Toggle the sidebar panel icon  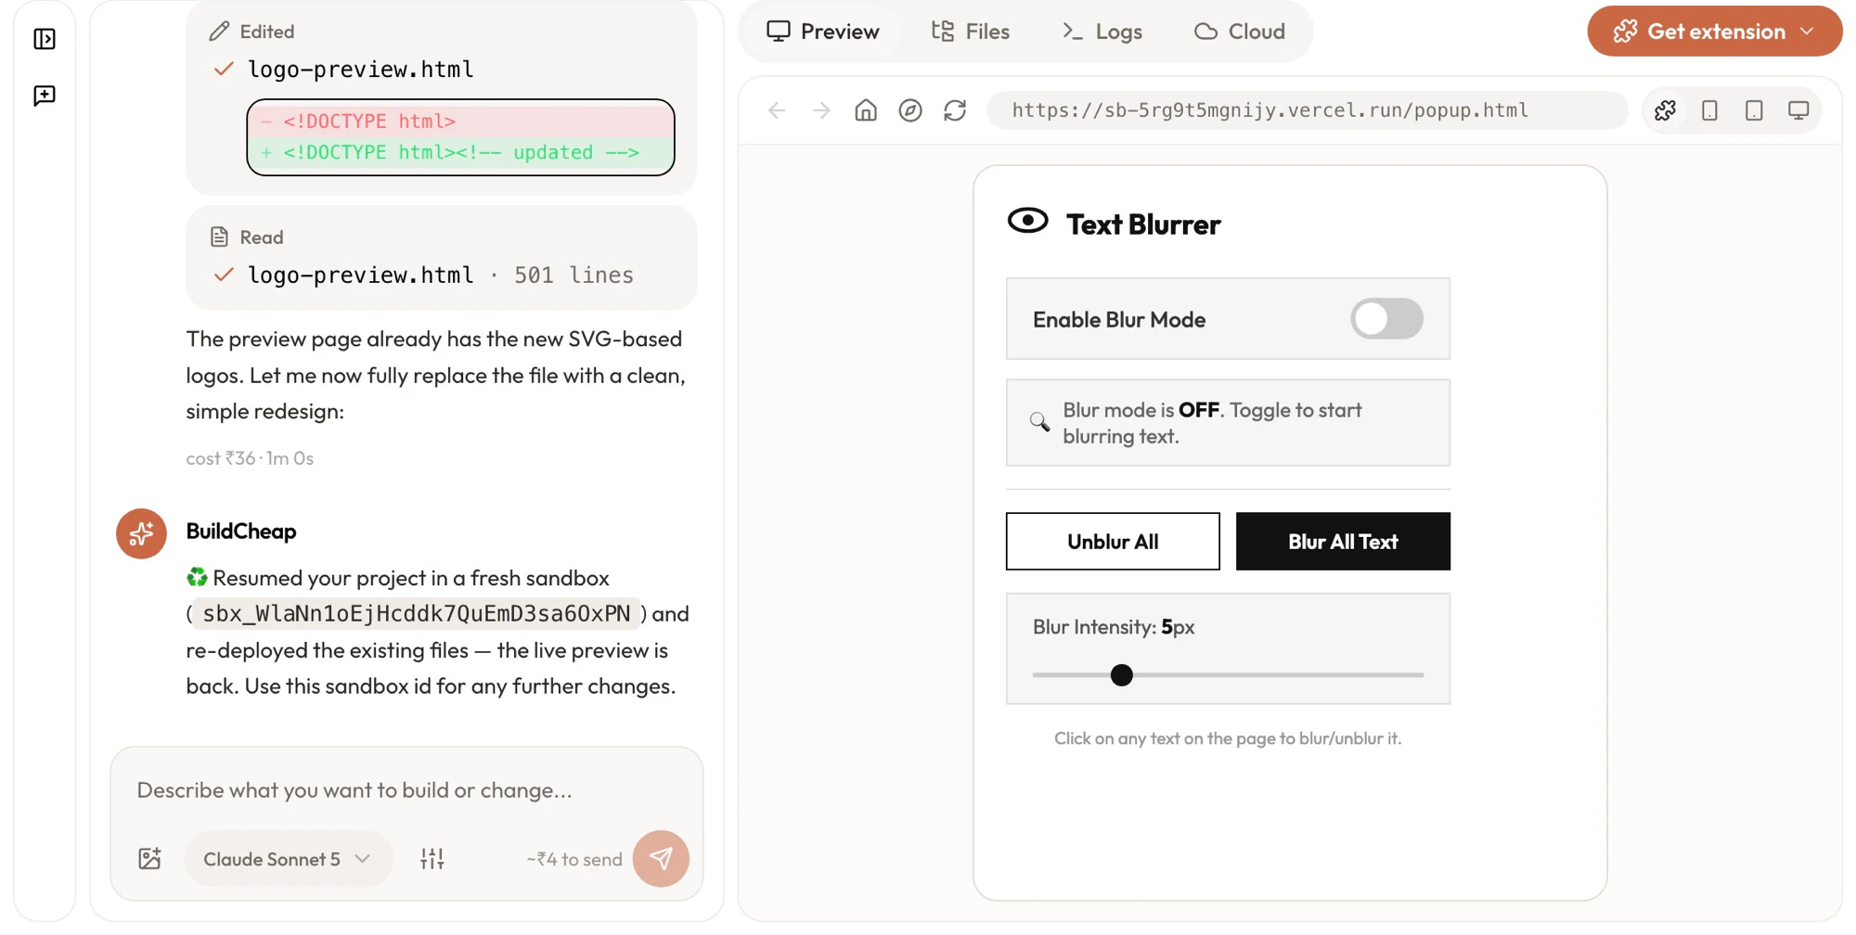(x=45, y=39)
